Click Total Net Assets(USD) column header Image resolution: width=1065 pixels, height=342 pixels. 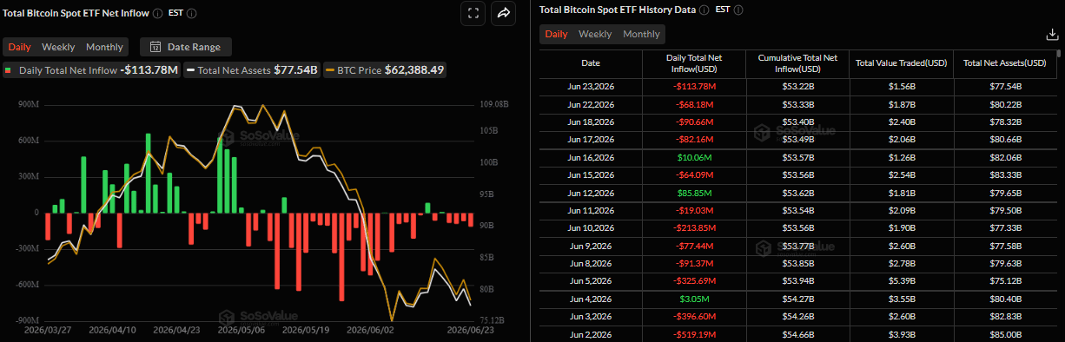[x=1005, y=63]
